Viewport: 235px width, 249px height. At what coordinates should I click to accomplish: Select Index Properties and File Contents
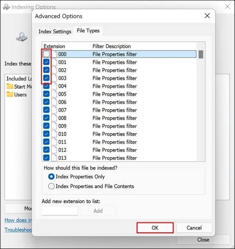[x=52, y=186]
